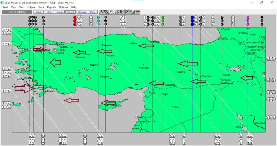Click the Solar Maps globe title icon

2,2
